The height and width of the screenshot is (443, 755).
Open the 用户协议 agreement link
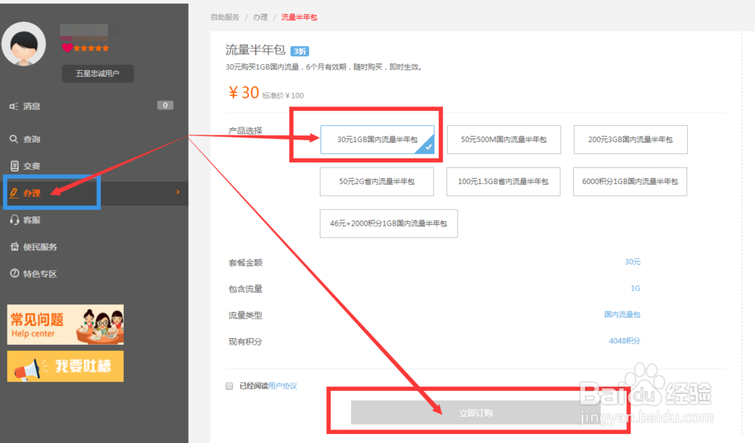tap(282, 386)
